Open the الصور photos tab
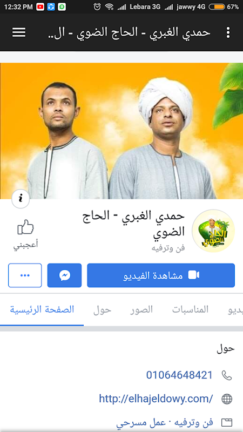Viewport: 243px width, 432px height. click(x=141, y=309)
